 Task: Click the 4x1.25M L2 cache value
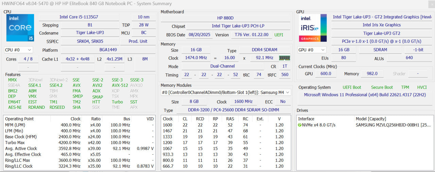[115, 59]
